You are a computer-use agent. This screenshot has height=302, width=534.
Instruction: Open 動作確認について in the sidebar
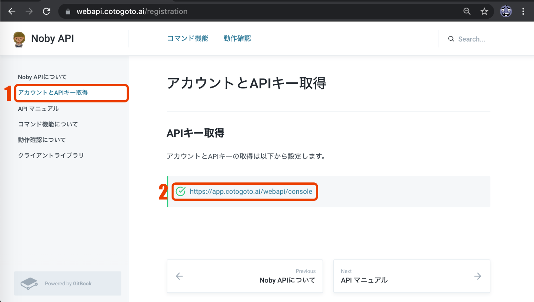pos(42,140)
